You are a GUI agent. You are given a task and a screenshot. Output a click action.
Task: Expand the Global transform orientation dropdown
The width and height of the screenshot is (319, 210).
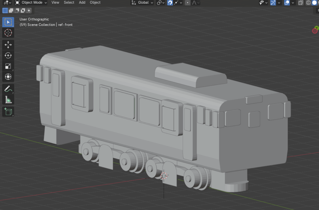142,2
